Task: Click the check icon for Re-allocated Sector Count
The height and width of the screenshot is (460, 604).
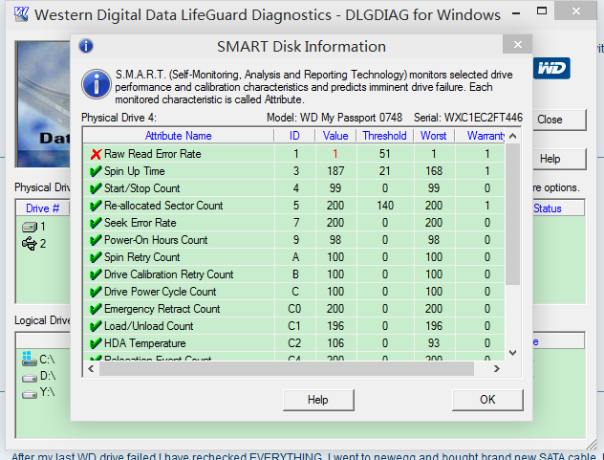Action: (96, 206)
